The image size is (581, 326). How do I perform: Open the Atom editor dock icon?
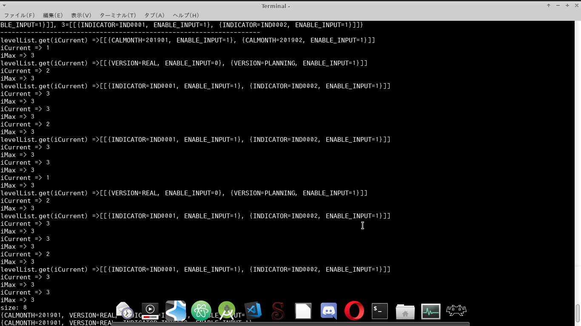tap(201, 311)
